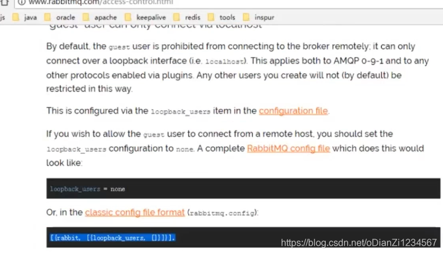Viewport: 443px width, 254px height.
Task: Click the home icon in browser toolbar
Action: pos(4,2)
